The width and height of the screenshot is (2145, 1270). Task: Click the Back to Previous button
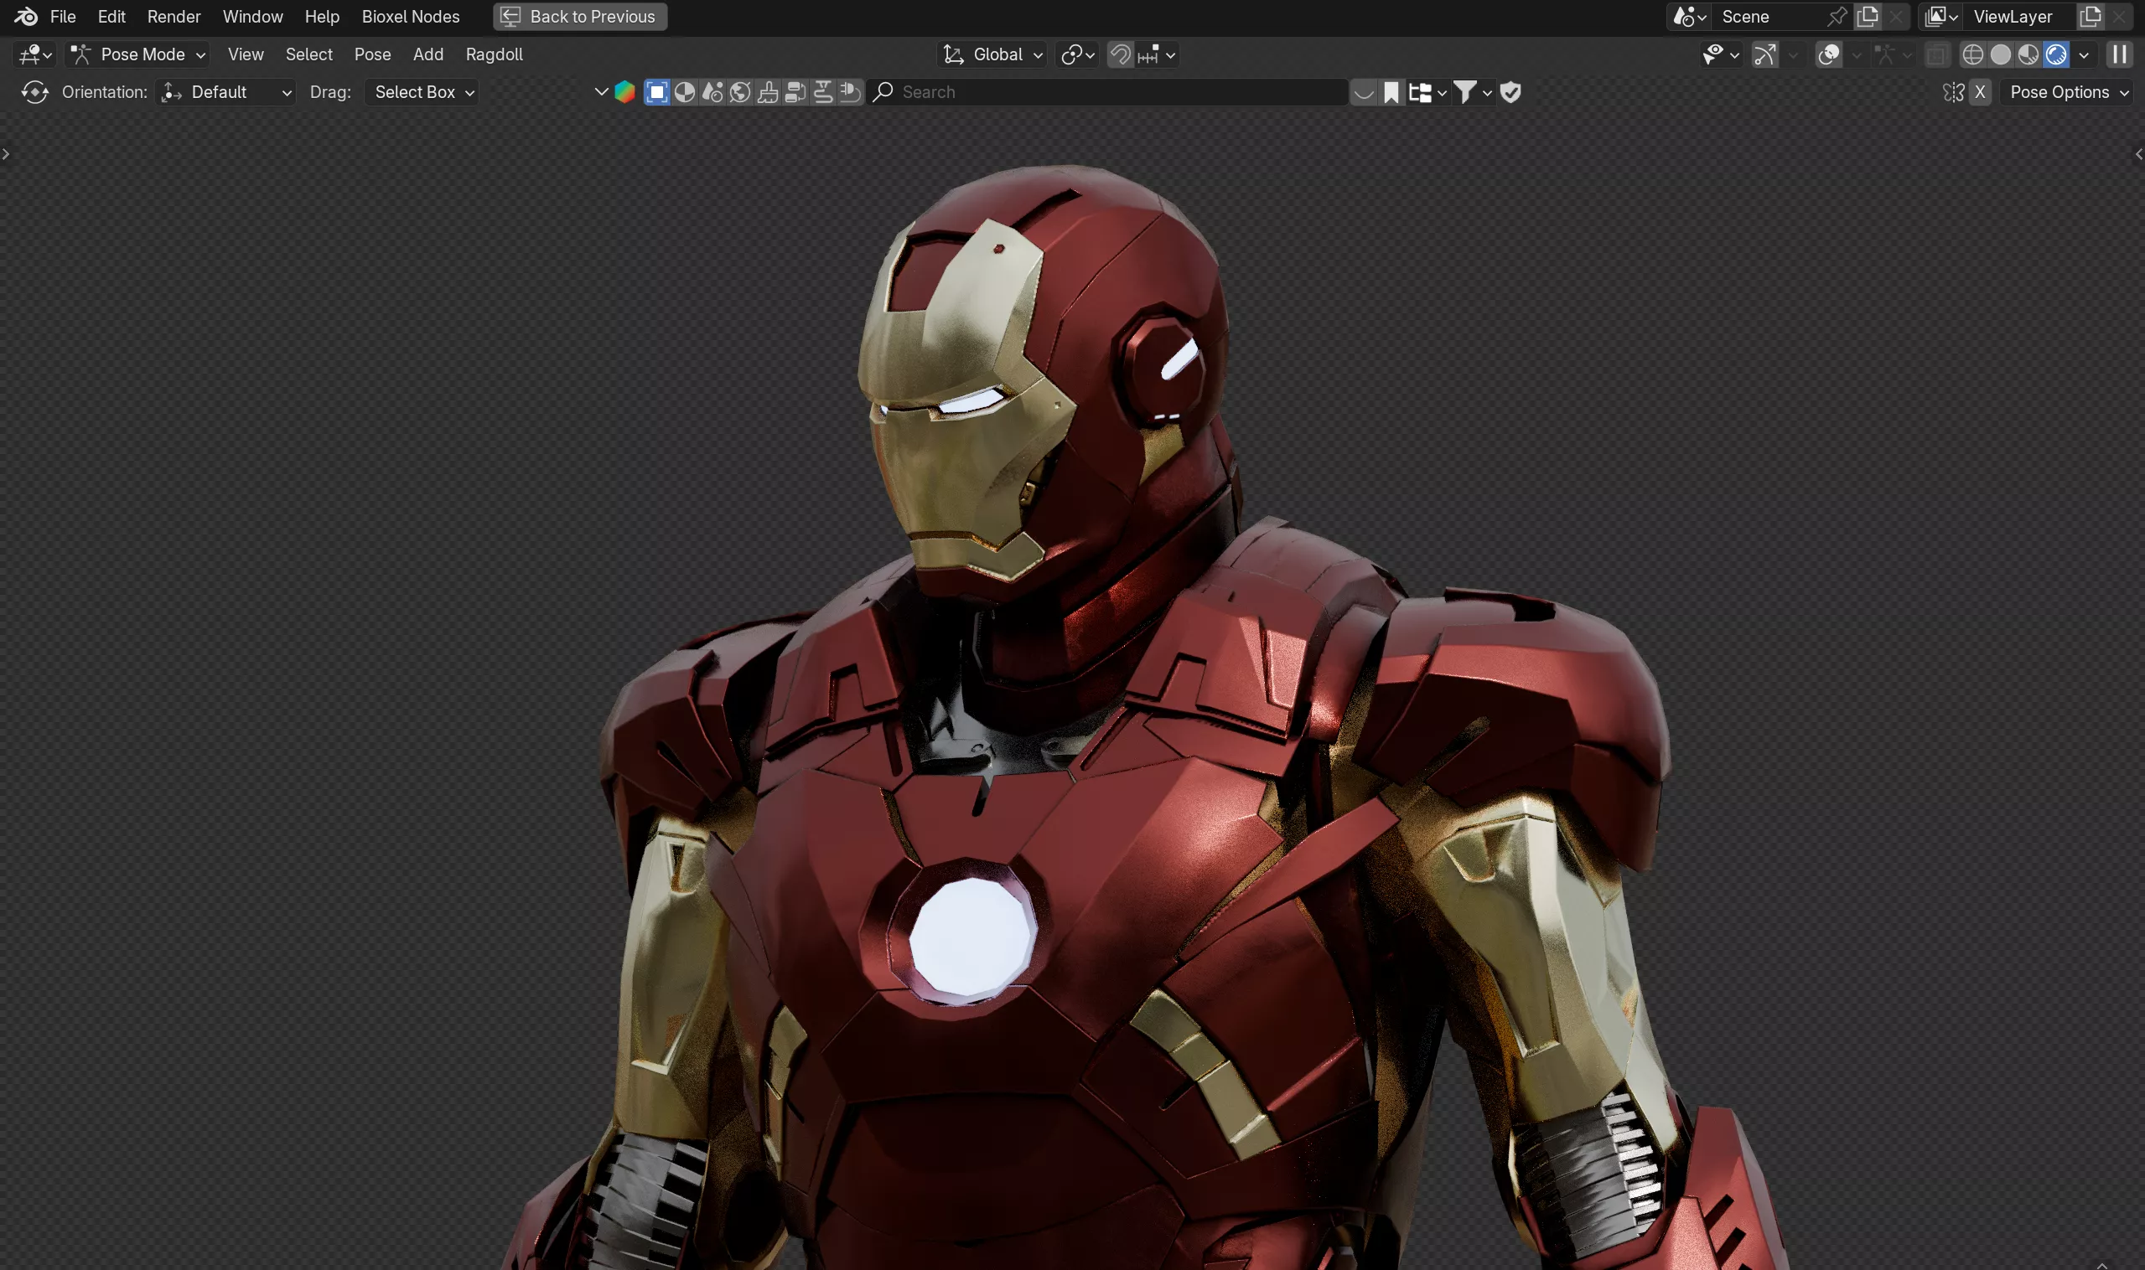pos(581,16)
